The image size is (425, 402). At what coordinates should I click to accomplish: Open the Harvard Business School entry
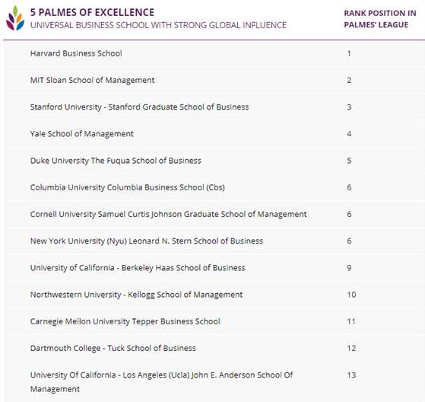[x=76, y=53]
